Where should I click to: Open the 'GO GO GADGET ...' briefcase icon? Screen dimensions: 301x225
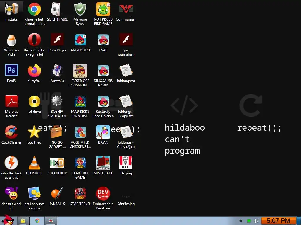(x=56, y=132)
